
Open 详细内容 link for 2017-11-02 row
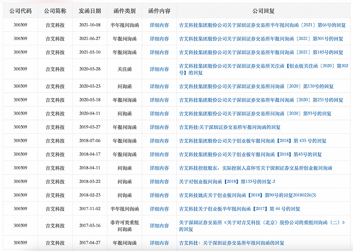coord(159,209)
